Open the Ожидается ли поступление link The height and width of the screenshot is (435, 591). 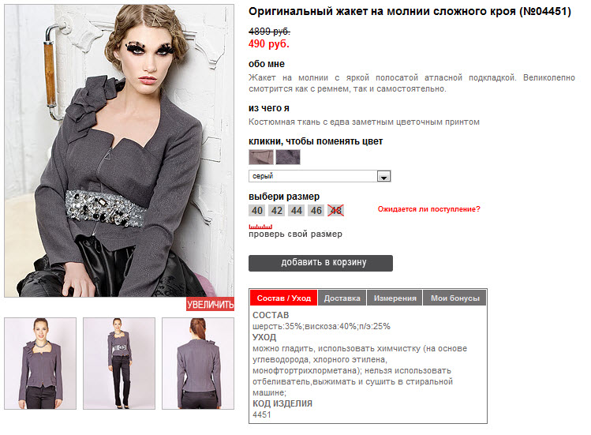pos(429,209)
